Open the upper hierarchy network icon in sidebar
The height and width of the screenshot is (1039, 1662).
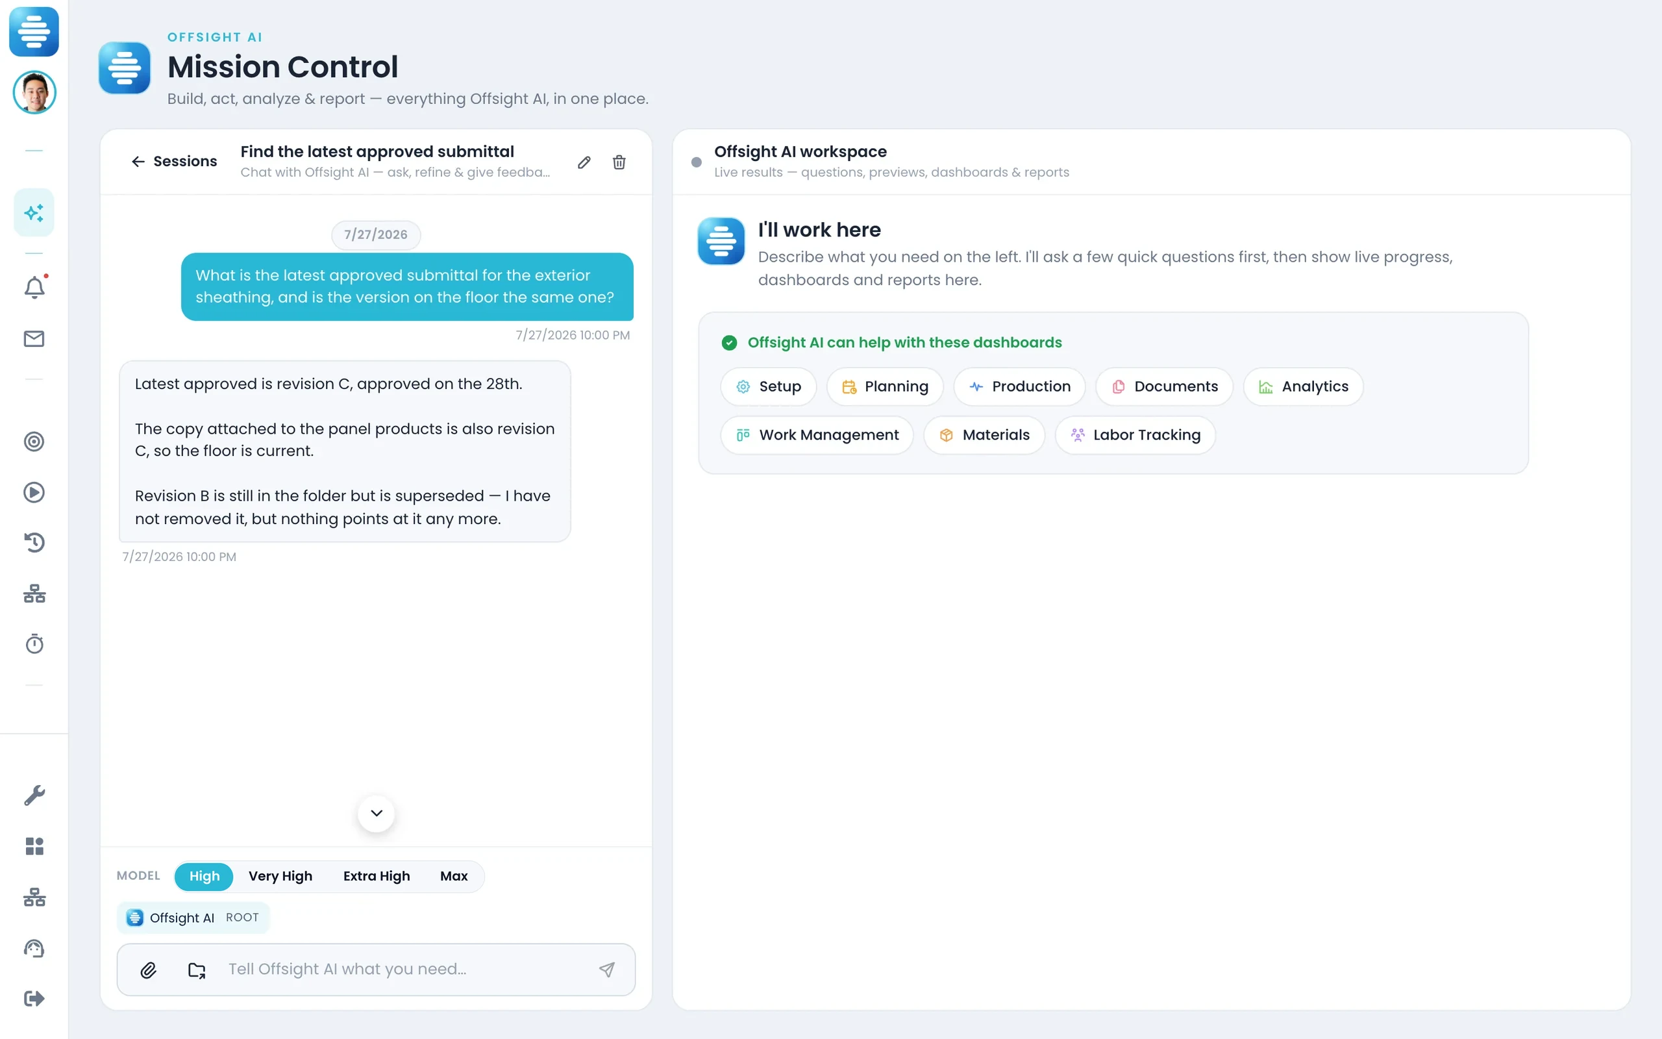pyautogui.click(x=34, y=594)
